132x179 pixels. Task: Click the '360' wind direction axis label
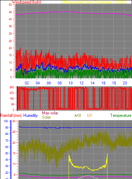click(x=12, y=87)
